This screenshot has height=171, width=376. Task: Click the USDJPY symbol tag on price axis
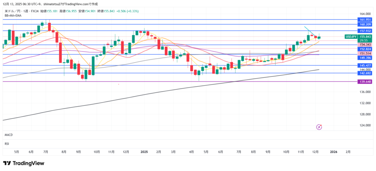coord(350,37)
